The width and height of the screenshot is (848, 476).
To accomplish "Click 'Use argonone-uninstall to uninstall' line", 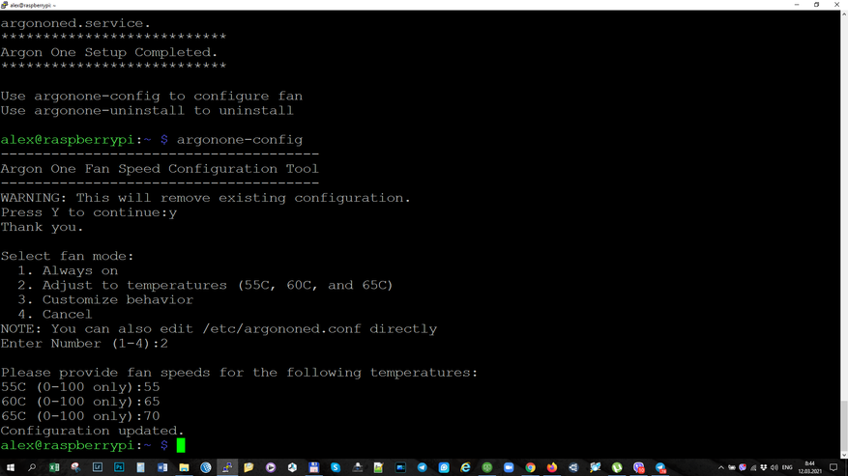I will click(x=147, y=111).
